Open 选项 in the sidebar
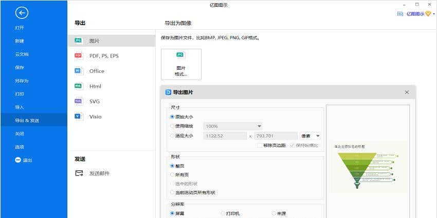 20,147
